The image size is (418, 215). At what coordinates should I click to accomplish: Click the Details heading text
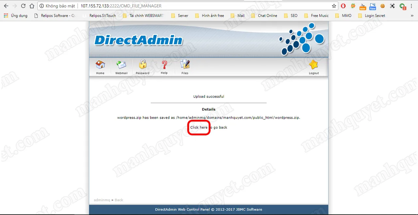click(209, 109)
